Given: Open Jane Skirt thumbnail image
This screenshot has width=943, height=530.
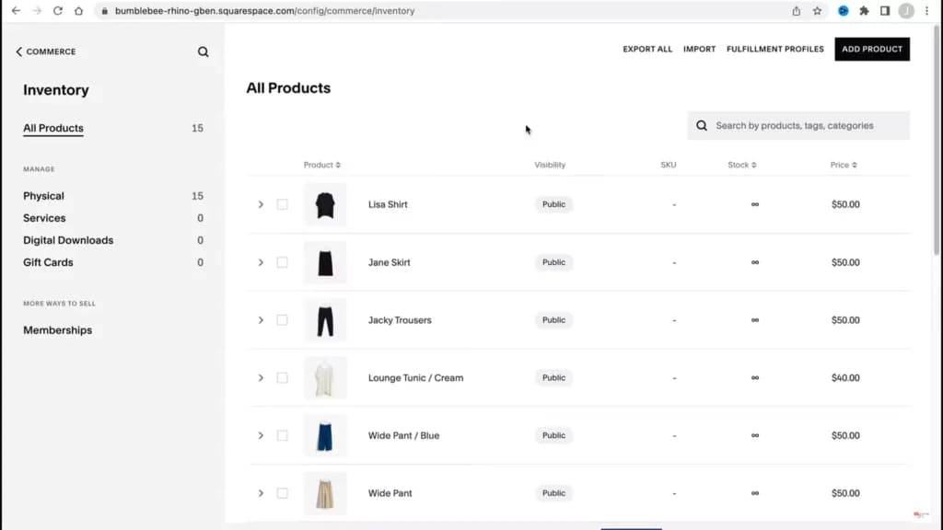Looking at the screenshot, I should (325, 262).
